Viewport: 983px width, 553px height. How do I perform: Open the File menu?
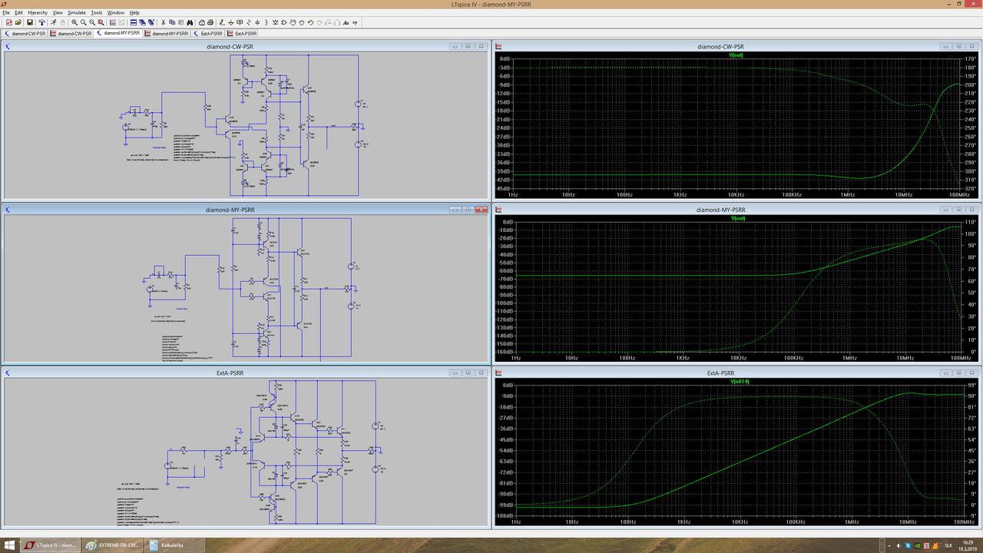tap(6, 13)
